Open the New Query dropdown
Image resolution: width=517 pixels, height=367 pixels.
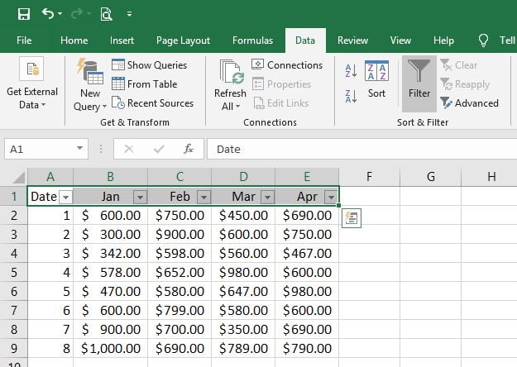tap(89, 85)
